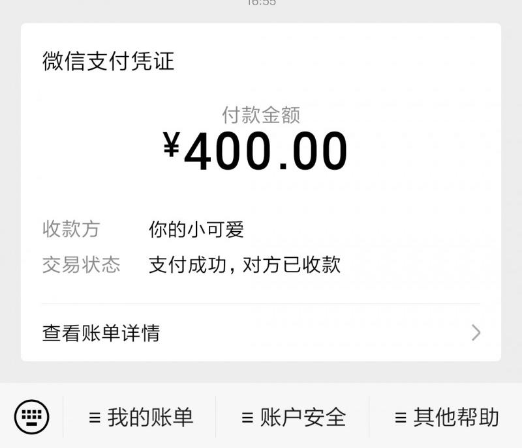
Task: Click the ≡ icon beside 我的账单
Action: click(96, 416)
